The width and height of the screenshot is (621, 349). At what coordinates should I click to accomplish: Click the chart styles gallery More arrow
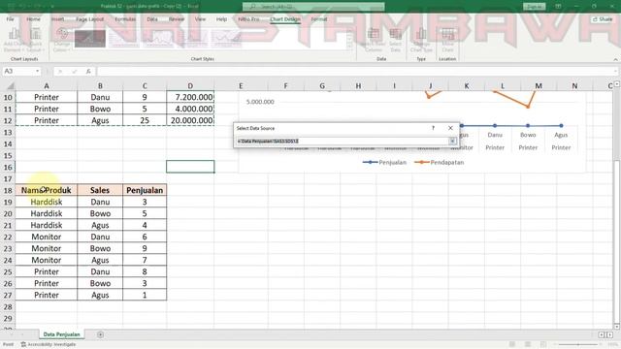tap(349, 47)
